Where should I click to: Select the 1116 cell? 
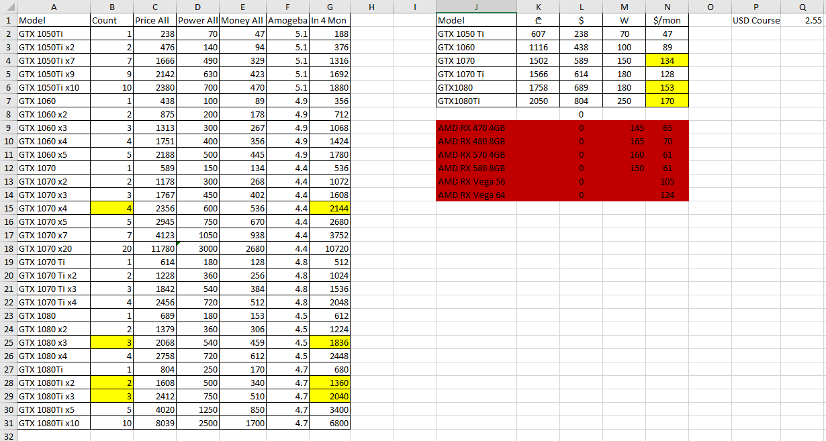[538, 47]
